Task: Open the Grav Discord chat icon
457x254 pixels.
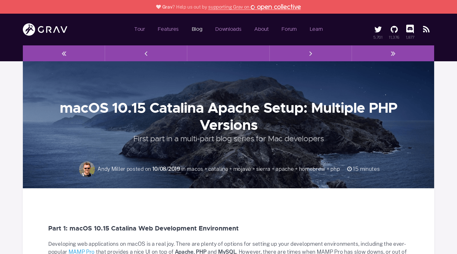Action: click(x=410, y=29)
